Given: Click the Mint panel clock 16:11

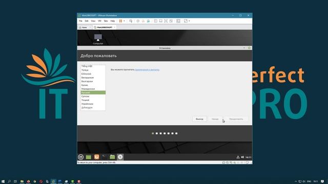Looking at the screenshot, I should [x=248, y=157].
